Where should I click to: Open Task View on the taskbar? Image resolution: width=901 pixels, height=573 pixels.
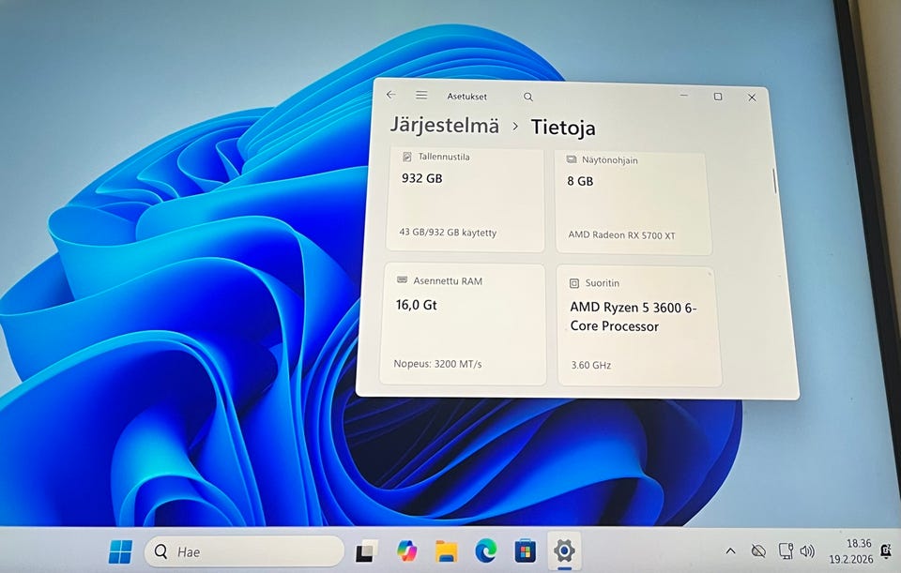click(x=366, y=551)
